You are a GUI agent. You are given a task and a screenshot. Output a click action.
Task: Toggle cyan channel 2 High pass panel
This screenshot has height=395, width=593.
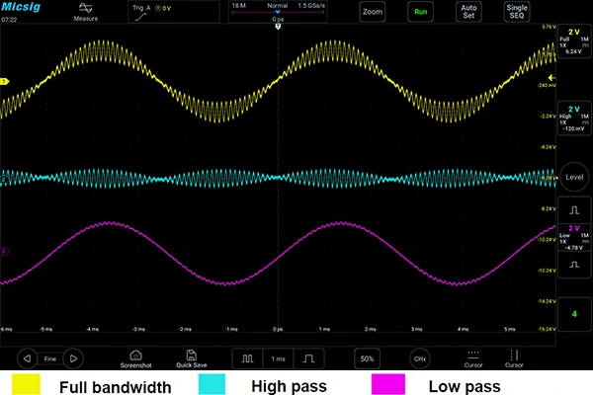(x=573, y=117)
